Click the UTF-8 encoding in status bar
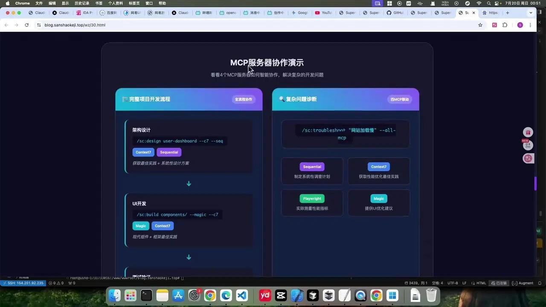546x307 pixels. tap(453, 283)
